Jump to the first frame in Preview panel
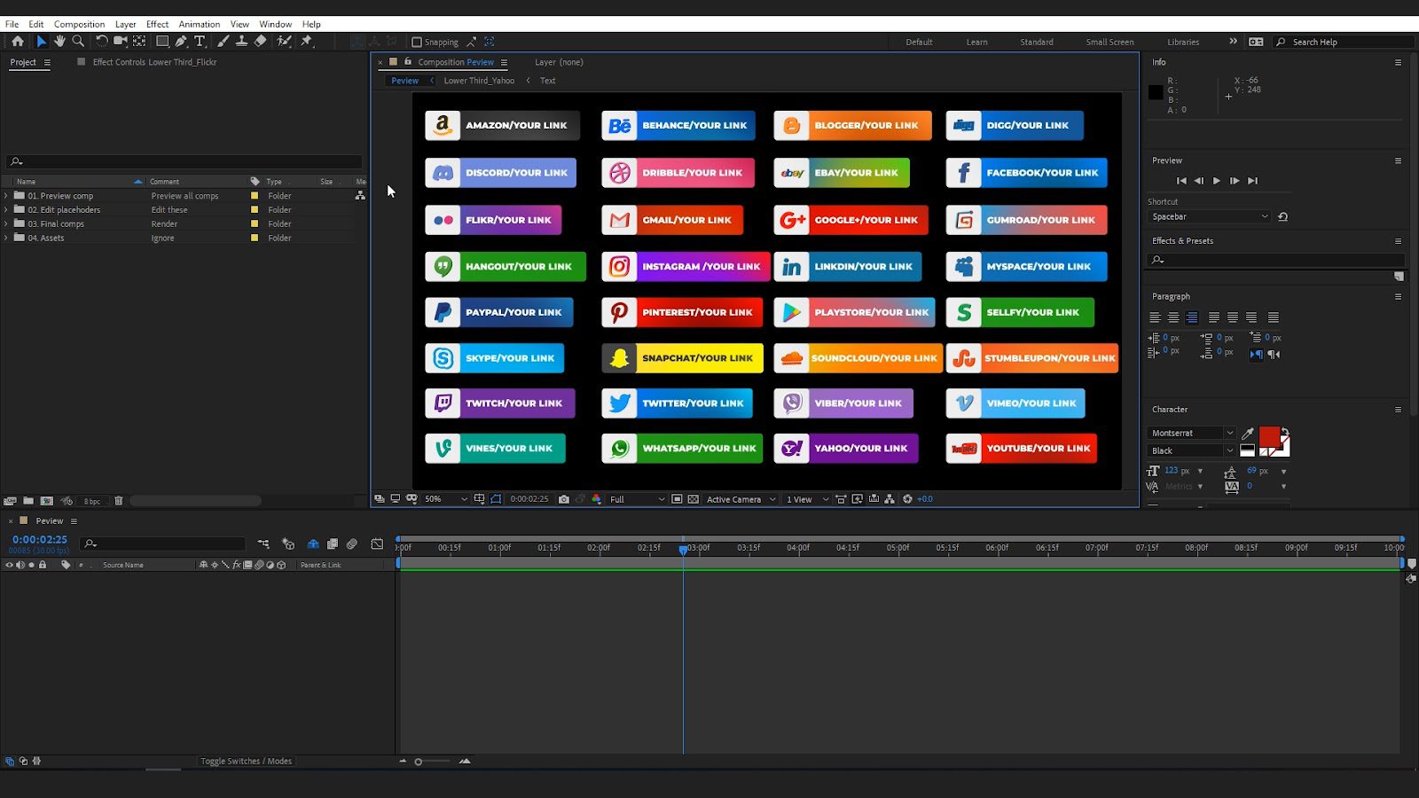Viewport: 1419px width, 798px height. 1181,181
